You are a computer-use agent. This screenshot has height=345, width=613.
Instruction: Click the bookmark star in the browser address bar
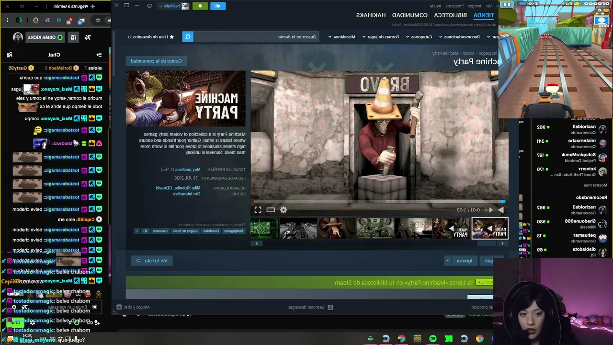point(98,20)
